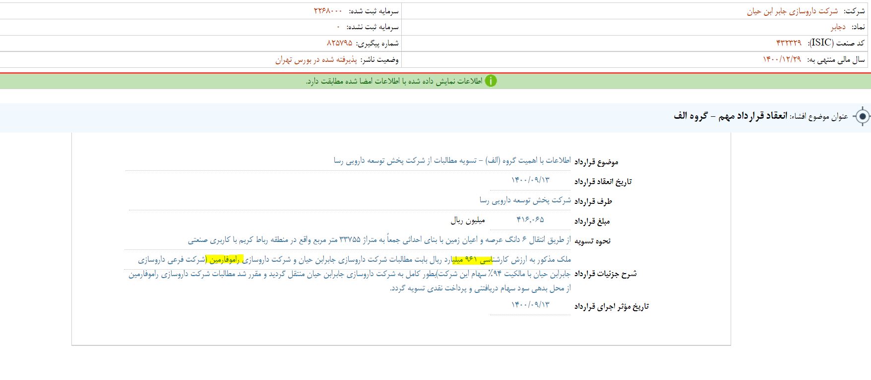This screenshot has width=871, height=380.
Task: Click the unit label میلیون ریال
Action: pyautogui.click(x=468, y=221)
